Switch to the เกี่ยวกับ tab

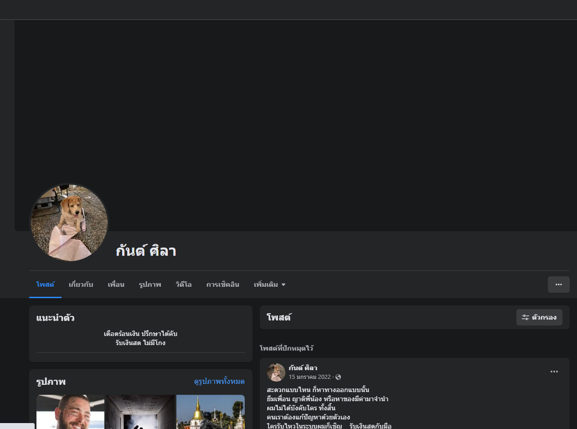click(81, 284)
